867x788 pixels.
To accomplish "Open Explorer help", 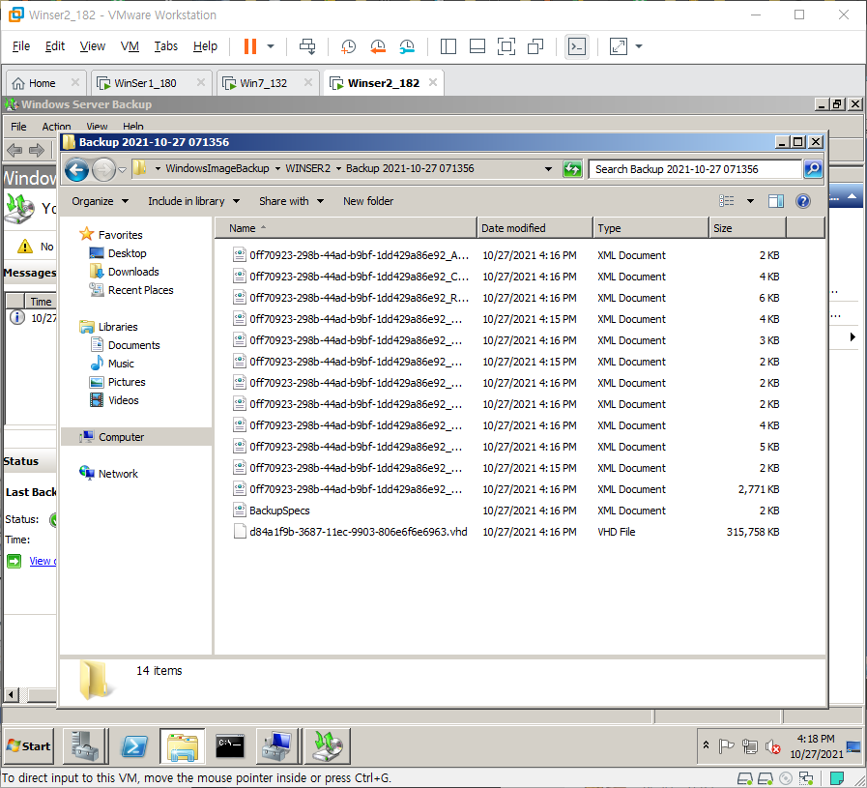I will click(x=803, y=201).
